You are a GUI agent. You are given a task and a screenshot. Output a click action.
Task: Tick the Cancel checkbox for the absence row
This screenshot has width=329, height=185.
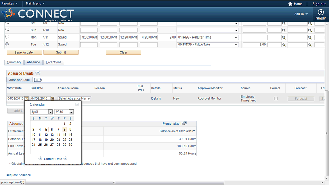(276, 98)
